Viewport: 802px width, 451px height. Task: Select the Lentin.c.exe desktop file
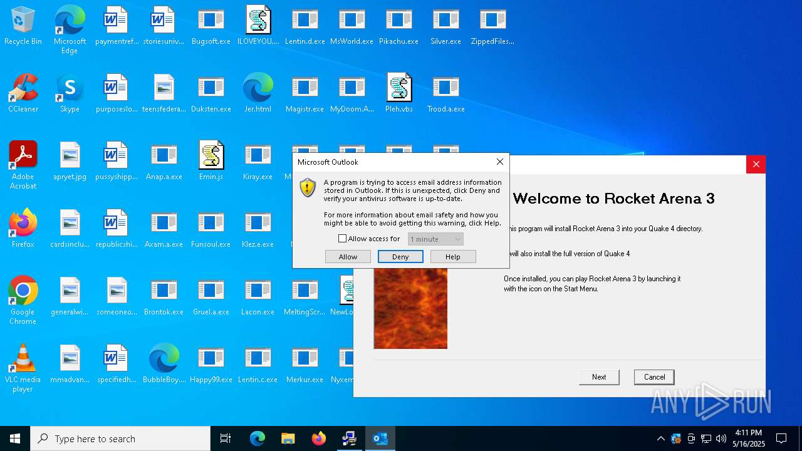tap(258, 364)
